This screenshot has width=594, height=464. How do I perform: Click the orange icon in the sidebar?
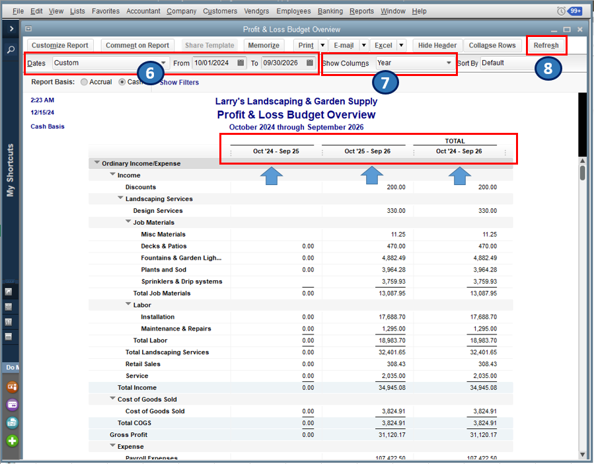point(12,387)
